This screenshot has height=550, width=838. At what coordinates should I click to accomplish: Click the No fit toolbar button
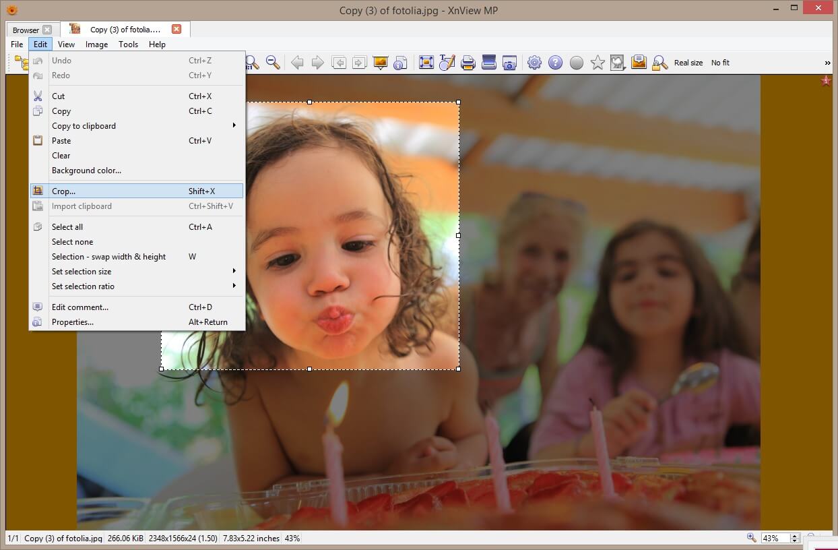pyautogui.click(x=720, y=63)
